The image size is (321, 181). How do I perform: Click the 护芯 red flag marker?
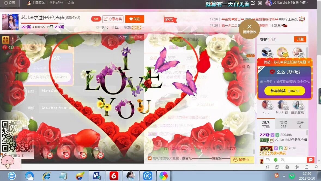pyautogui.click(x=169, y=20)
